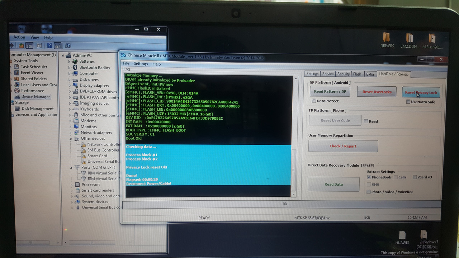Image resolution: width=459 pixels, height=258 pixels.
Task: Enable the UserData Safe checkbox
Action: click(x=408, y=102)
